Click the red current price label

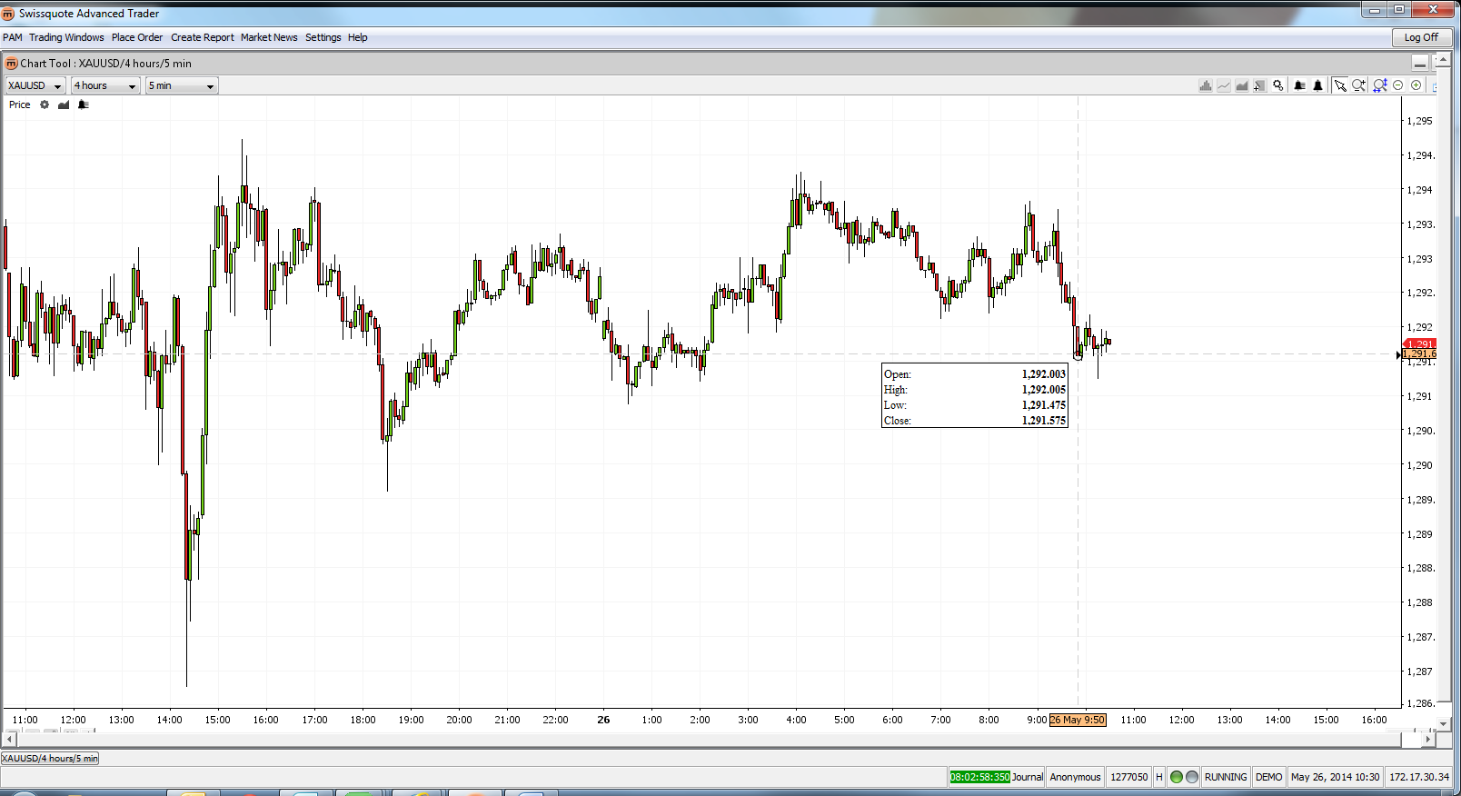pyautogui.click(x=1420, y=344)
